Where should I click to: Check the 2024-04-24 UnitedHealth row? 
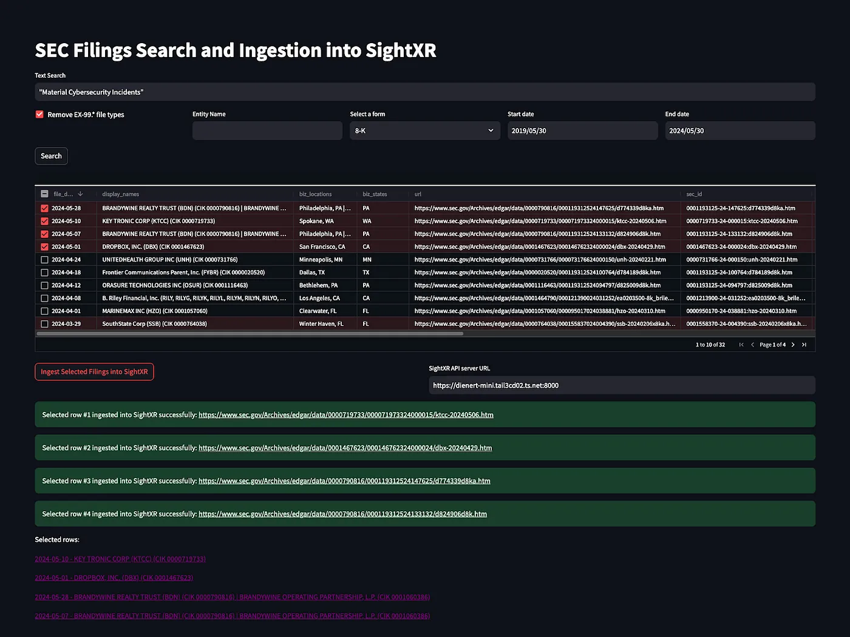pos(44,260)
